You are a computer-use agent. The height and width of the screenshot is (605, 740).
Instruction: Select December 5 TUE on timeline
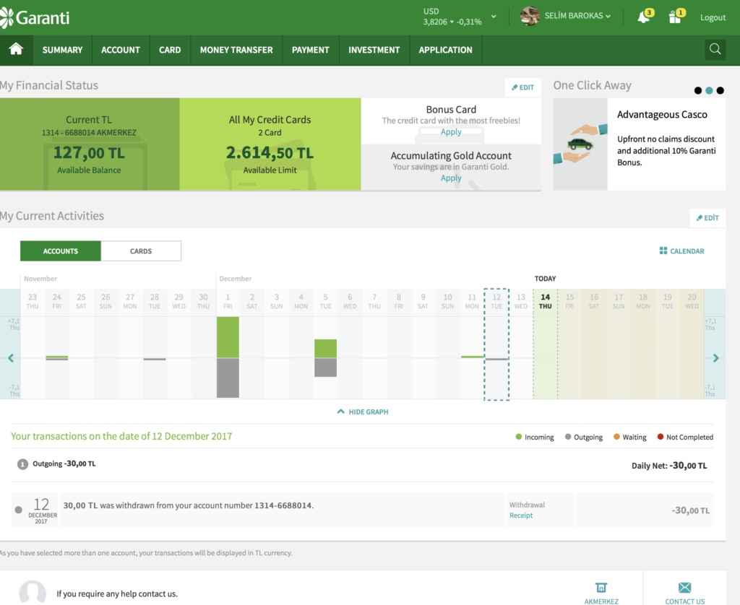325,301
